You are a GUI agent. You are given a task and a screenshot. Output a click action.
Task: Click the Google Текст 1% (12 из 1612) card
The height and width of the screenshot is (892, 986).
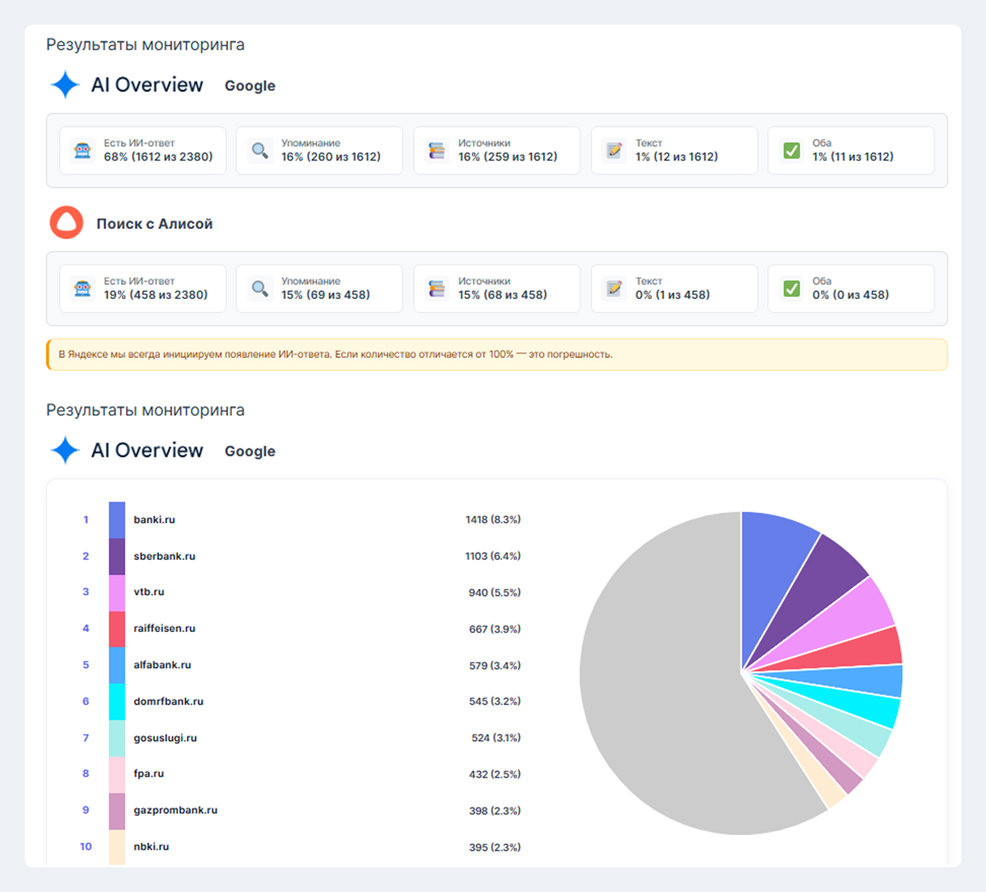click(674, 151)
